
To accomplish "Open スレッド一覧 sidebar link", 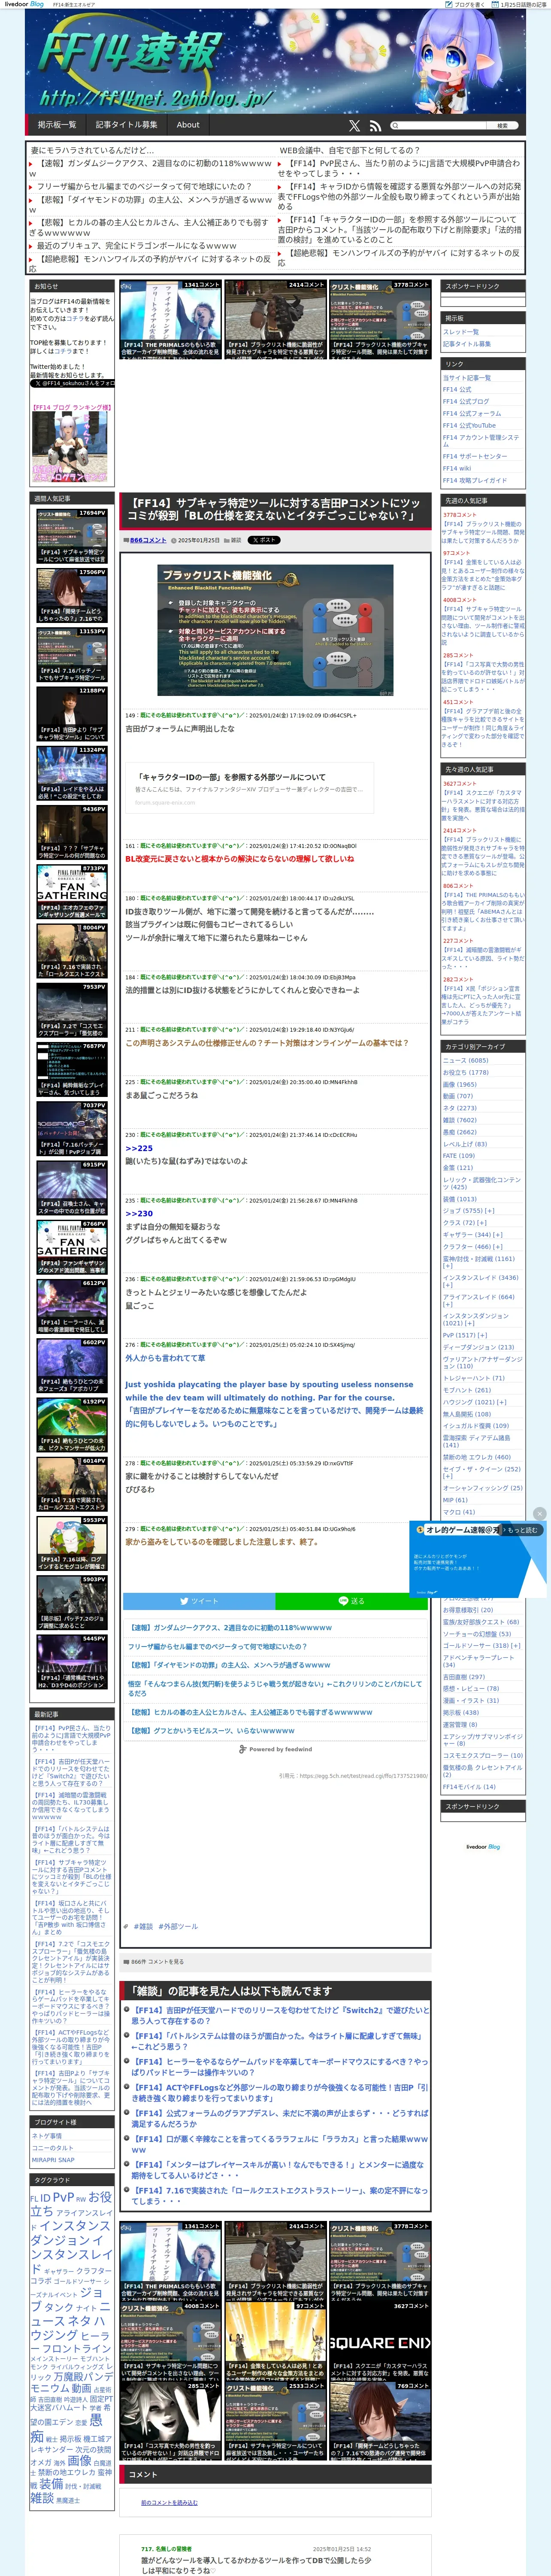I will pyautogui.click(x=461, y=332).
